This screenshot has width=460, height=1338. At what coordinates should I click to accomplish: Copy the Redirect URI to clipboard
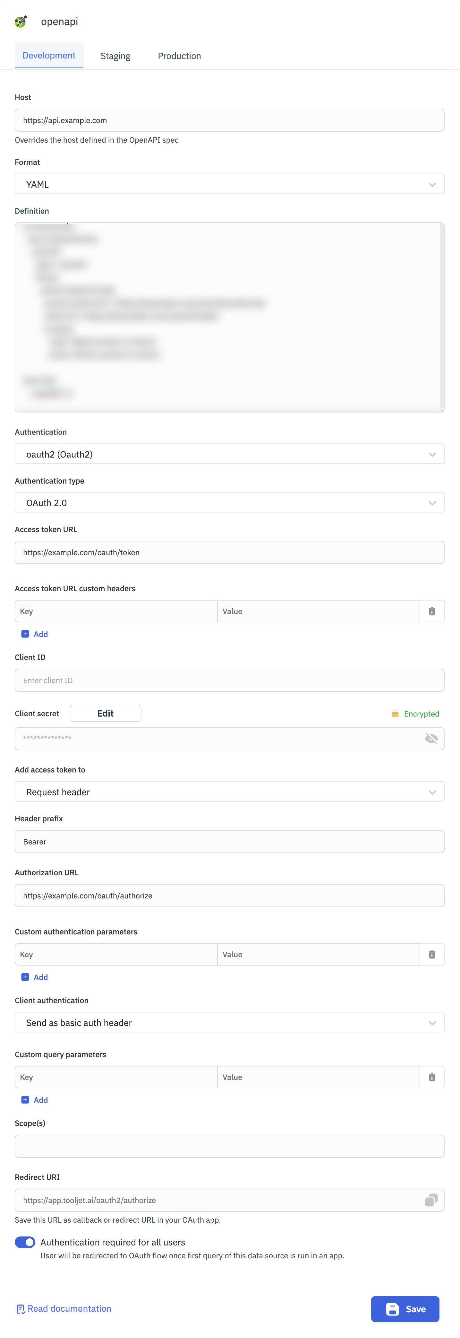coord(430,1200)
